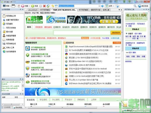Image resolution: width=151 pixels, height=113 pixels.
Task: Click the yellow undo arrow icon
Action: (53, 6)
